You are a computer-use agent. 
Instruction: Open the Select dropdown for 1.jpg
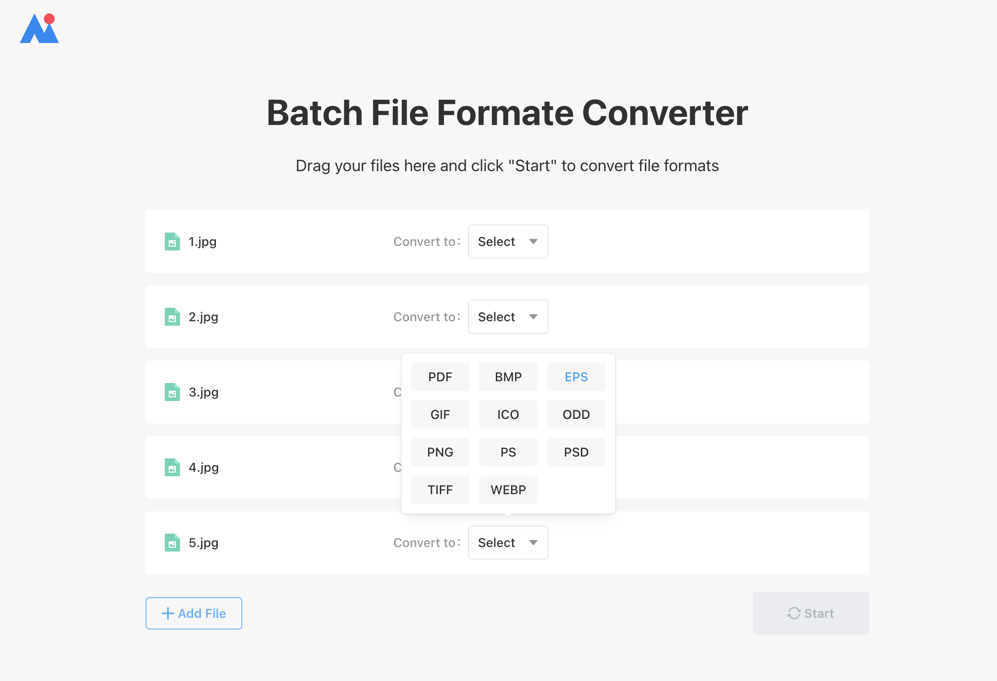[x=508, y=241]
